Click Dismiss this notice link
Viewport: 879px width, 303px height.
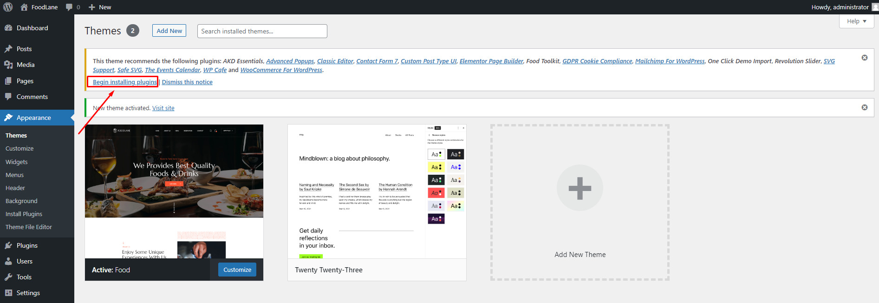[x=187, y=82]
